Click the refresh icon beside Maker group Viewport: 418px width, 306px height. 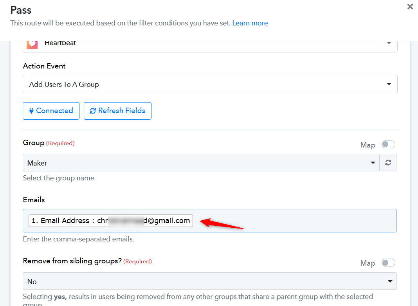(x=388, y=163)
